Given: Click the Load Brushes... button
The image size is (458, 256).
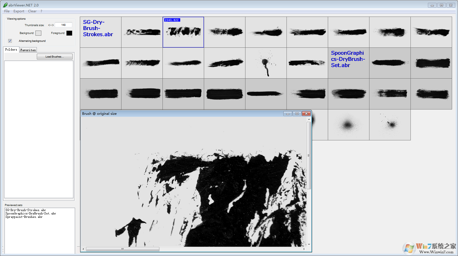Looking at the screenshot, I should click(55, 57).
